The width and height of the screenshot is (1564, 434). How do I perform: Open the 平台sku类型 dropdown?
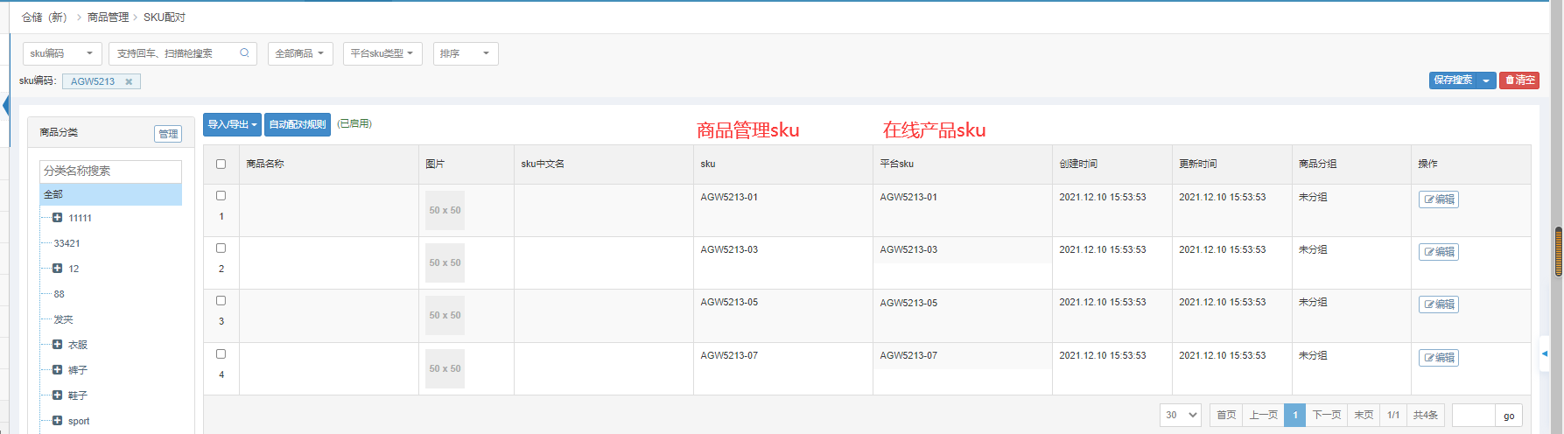coord(382,53)
